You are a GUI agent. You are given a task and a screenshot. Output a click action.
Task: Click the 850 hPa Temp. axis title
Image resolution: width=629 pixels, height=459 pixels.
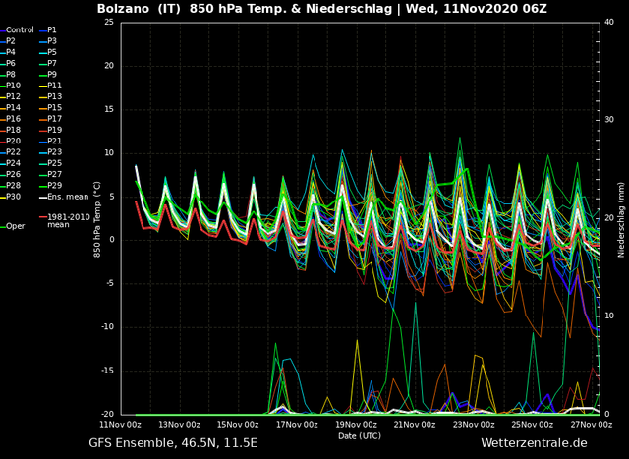[97, 219]
